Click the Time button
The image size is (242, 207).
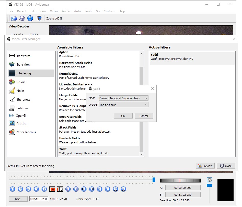coord(18,199)
